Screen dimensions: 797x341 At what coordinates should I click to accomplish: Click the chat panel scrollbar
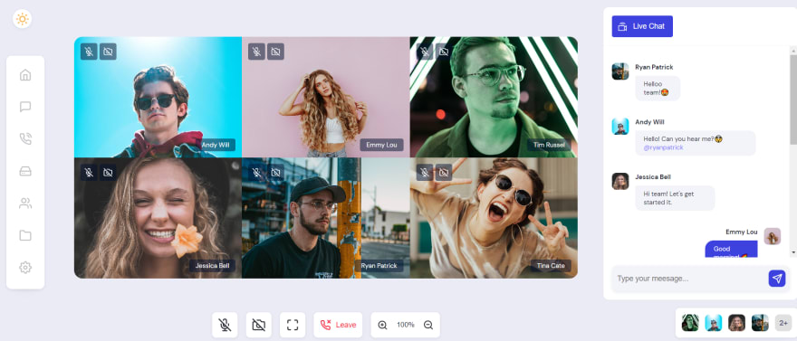click(793, 101)
